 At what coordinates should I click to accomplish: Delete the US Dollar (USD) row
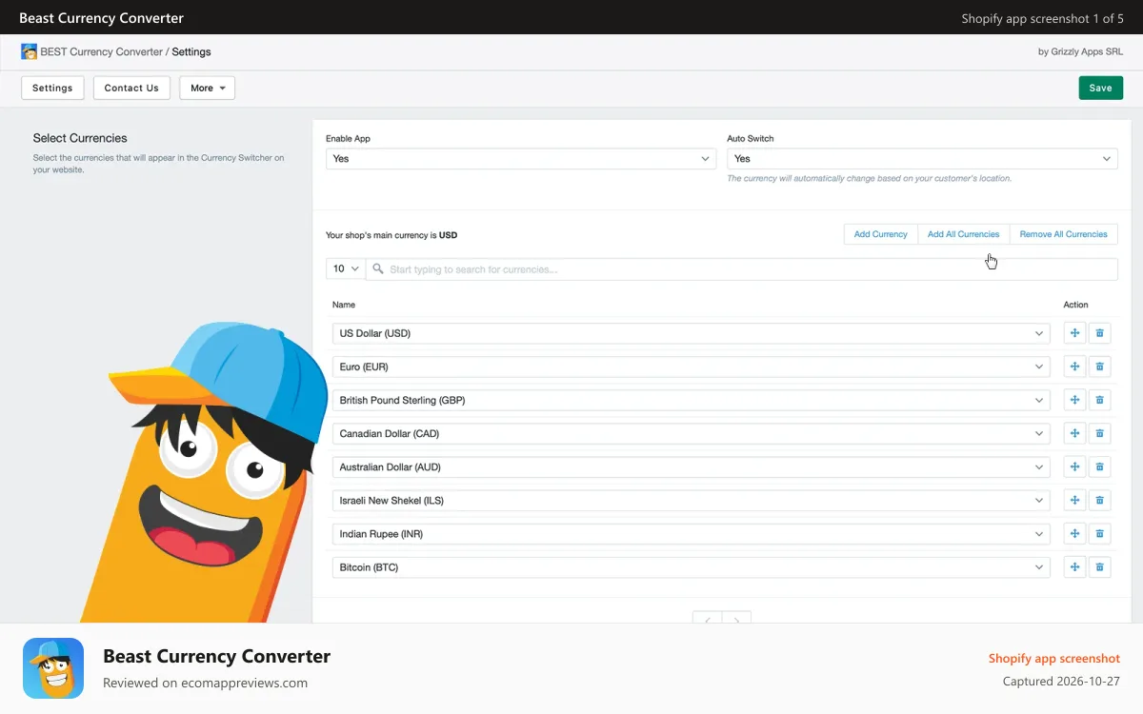[x=1099, y=333]
